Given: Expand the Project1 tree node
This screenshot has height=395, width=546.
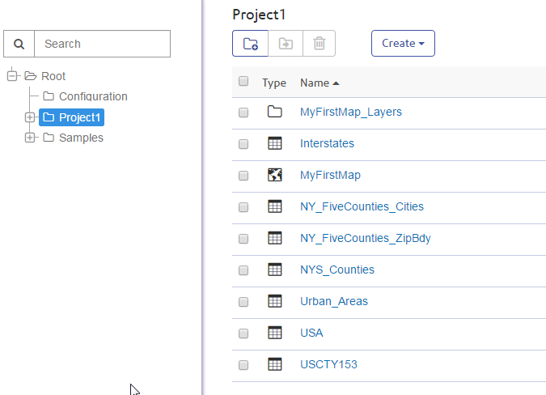Looking at the screenshot, I should click(30, 117).
